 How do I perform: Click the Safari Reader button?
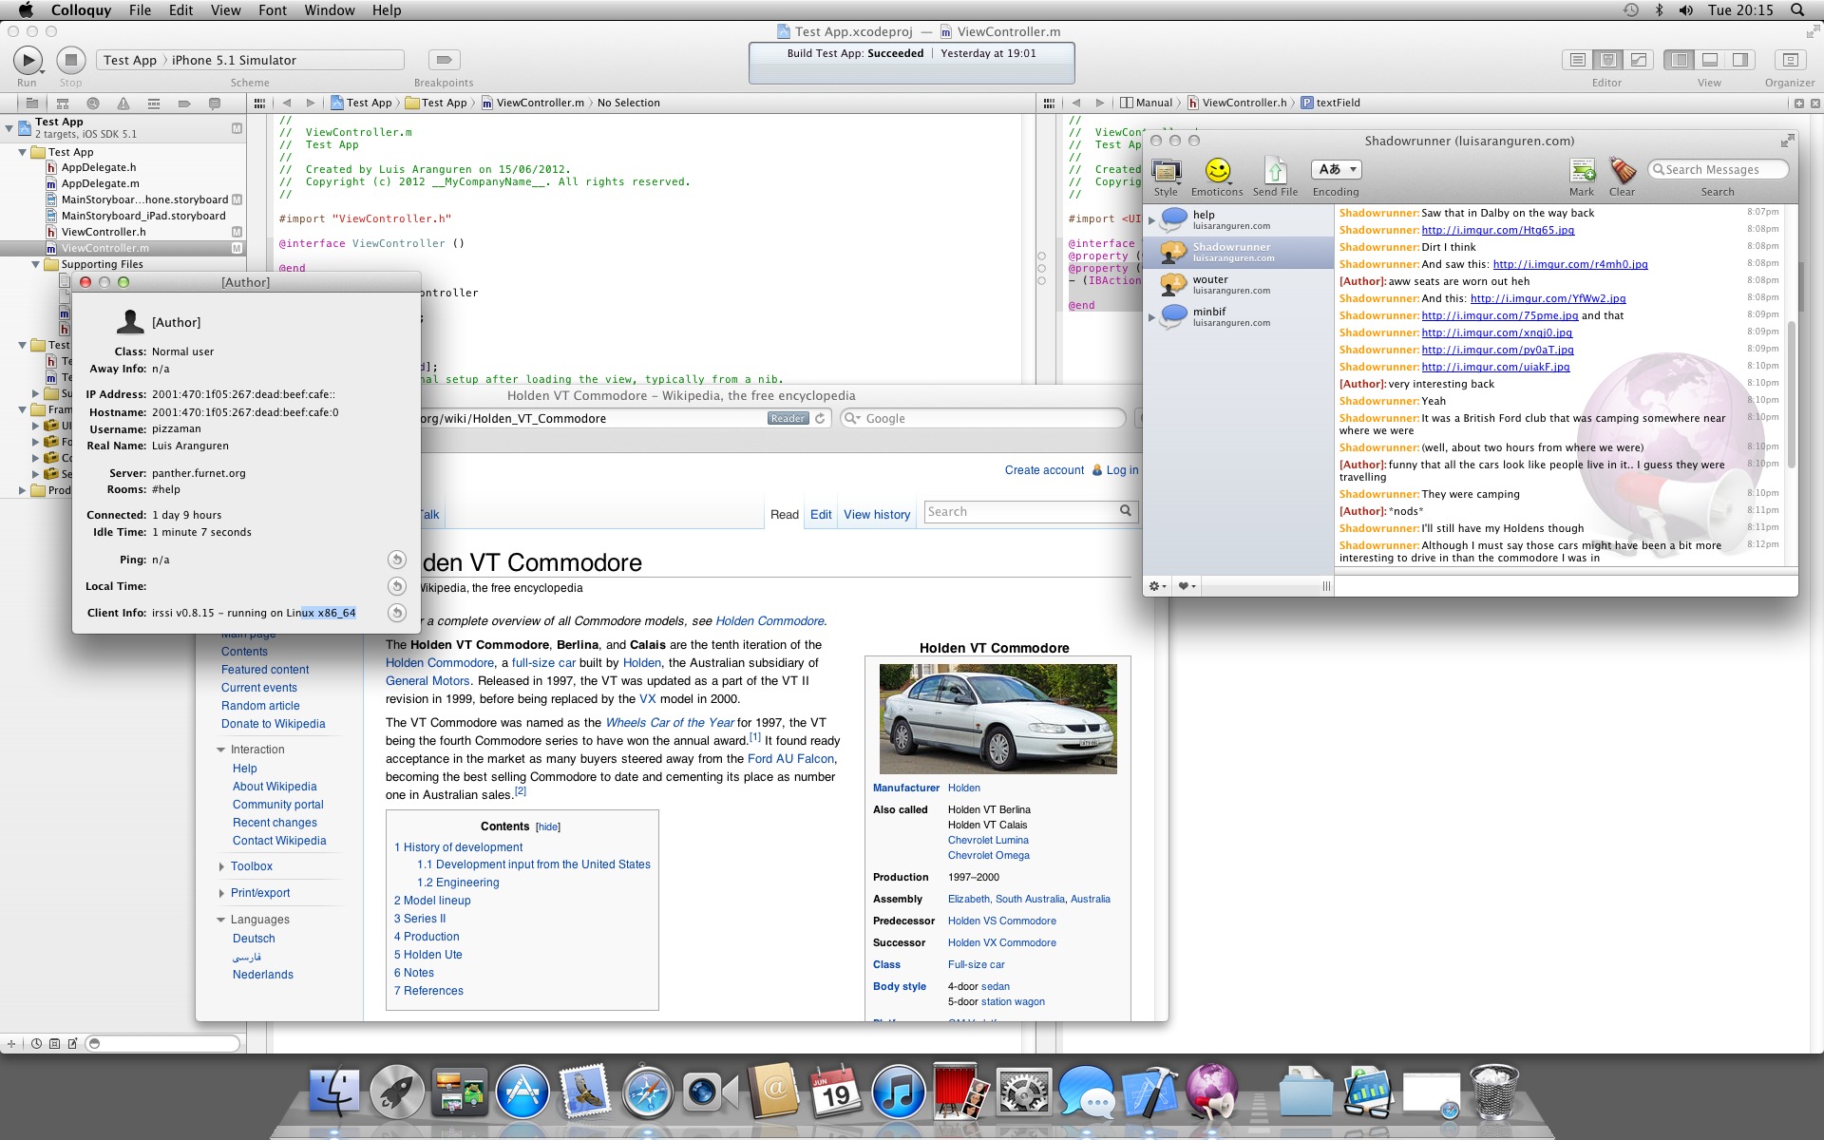pyautogui.click(x=788, y=418)
